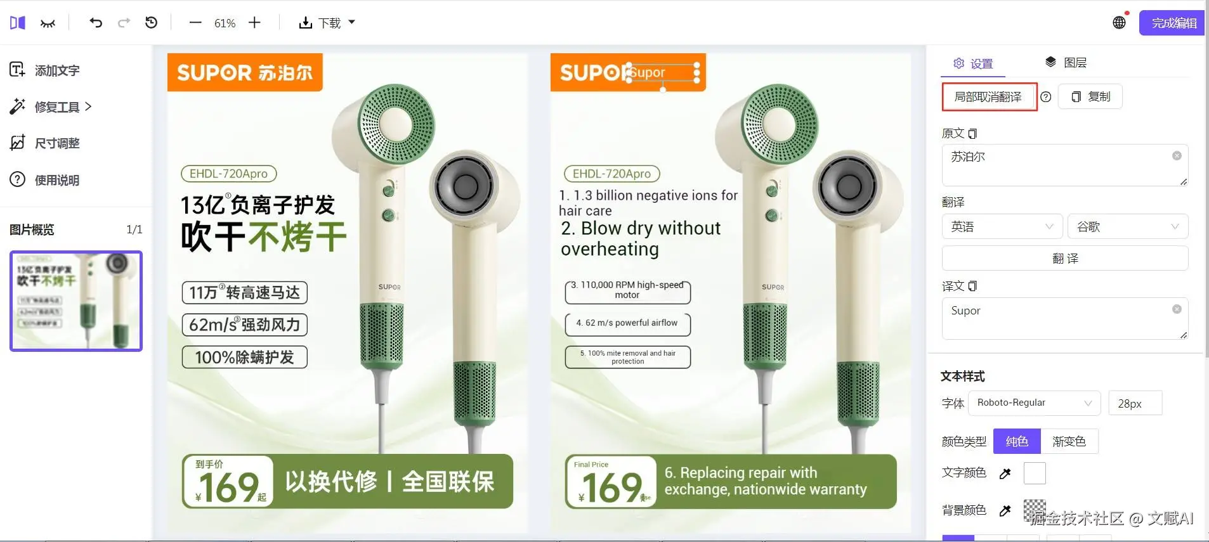Zoom in with the plus icon
1209x542 pixels.
(x=254, y=23)
